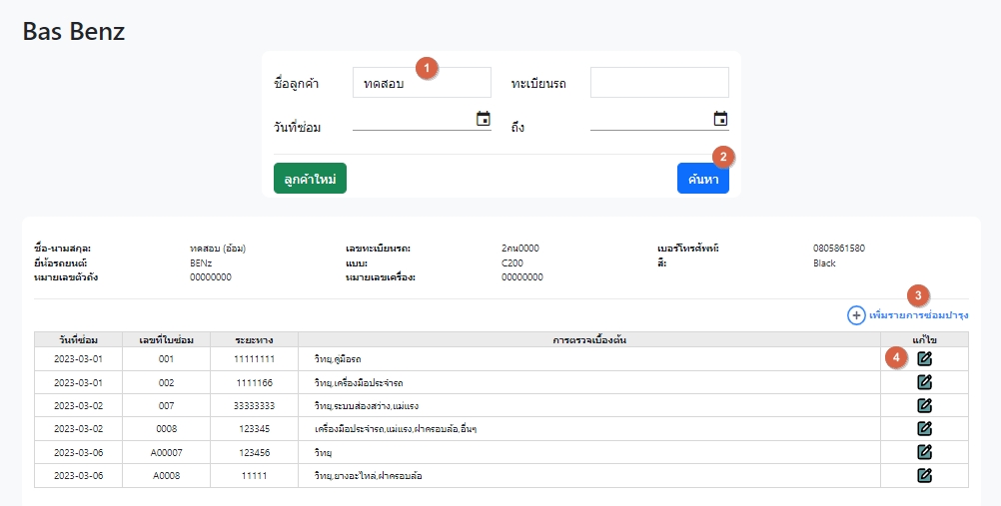Click the ถึง end date input field
Viewport: 1001px width, 506px height.
click(649, 120)
